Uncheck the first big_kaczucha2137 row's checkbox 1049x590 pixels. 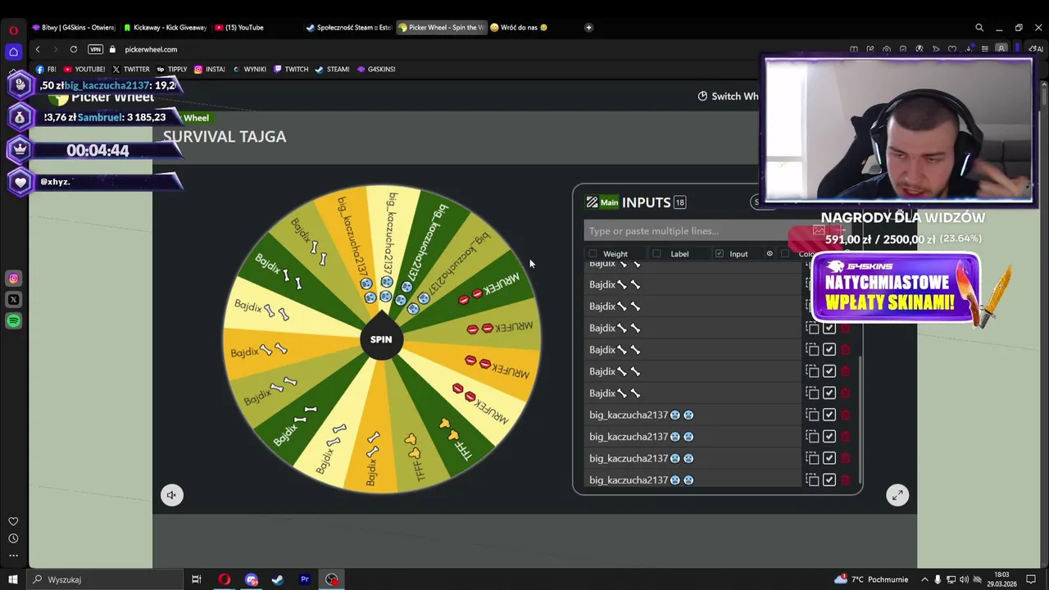[829, 415]
